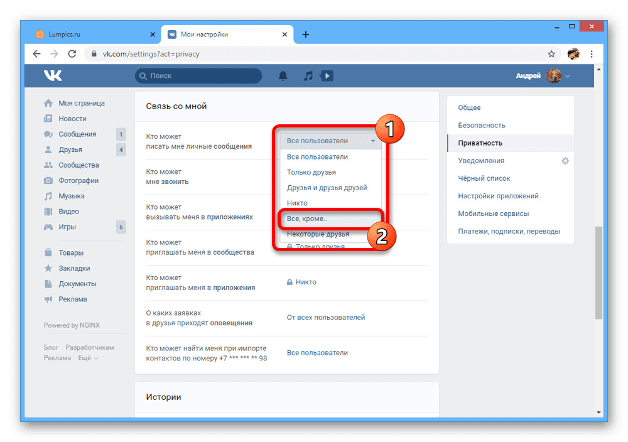
Task: Close the Lumpics.ru tab
Action: 153,35
